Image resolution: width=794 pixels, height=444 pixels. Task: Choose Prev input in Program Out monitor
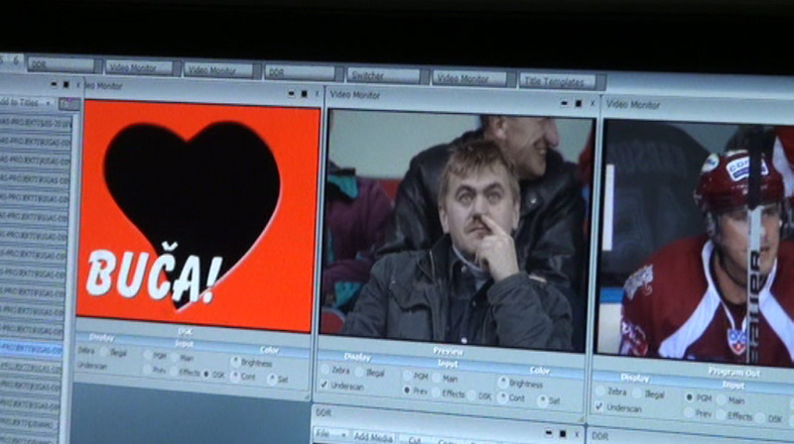(689, 413)
